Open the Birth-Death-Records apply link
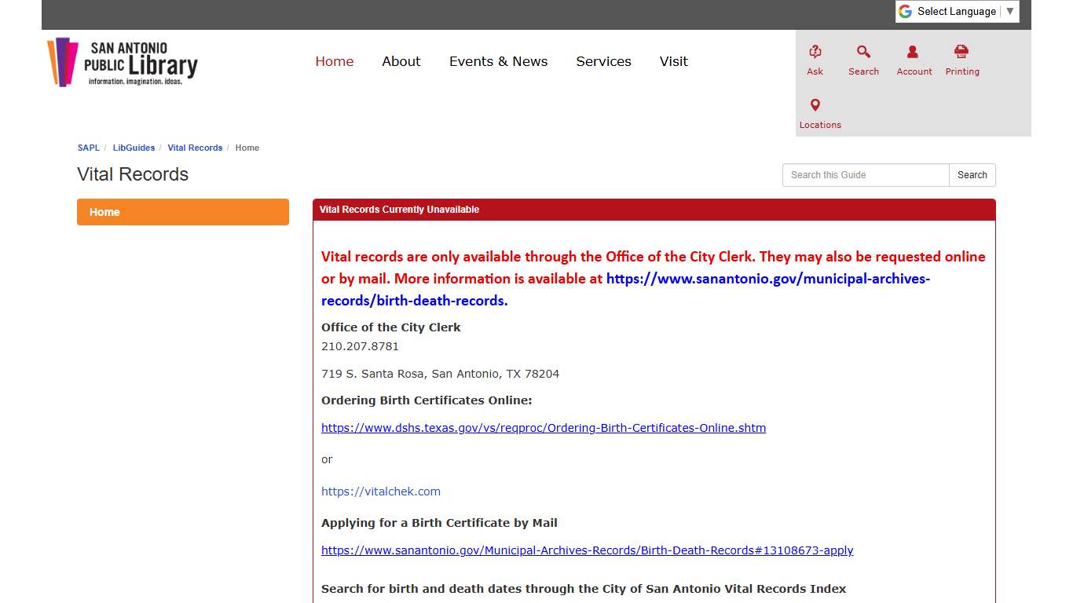This screenshot has height=603, width=1073. click(587, 550)
